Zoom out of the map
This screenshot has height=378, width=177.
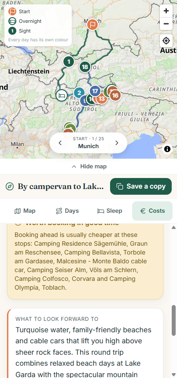[166, 24]
